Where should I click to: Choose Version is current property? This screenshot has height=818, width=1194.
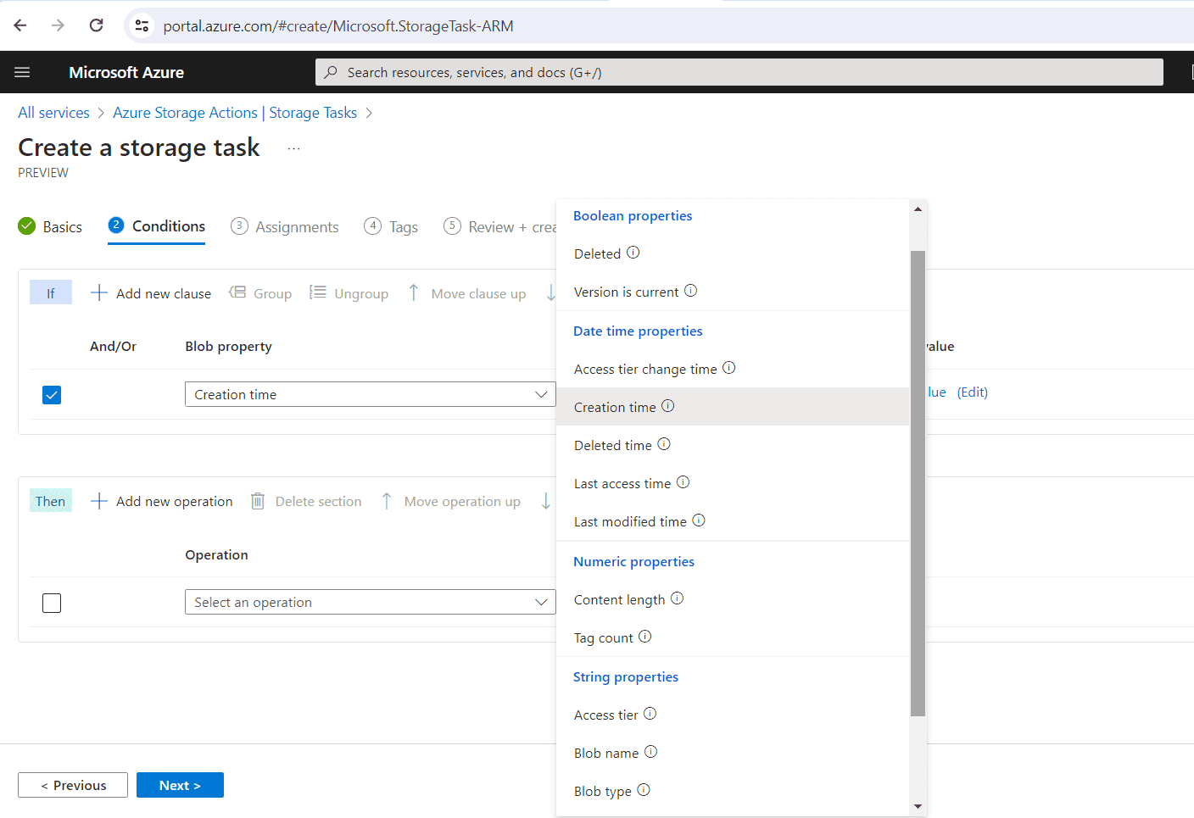[733, 292]
